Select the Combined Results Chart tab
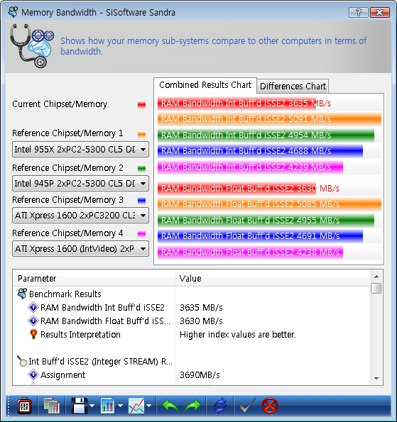 click(x=205, y=85)
